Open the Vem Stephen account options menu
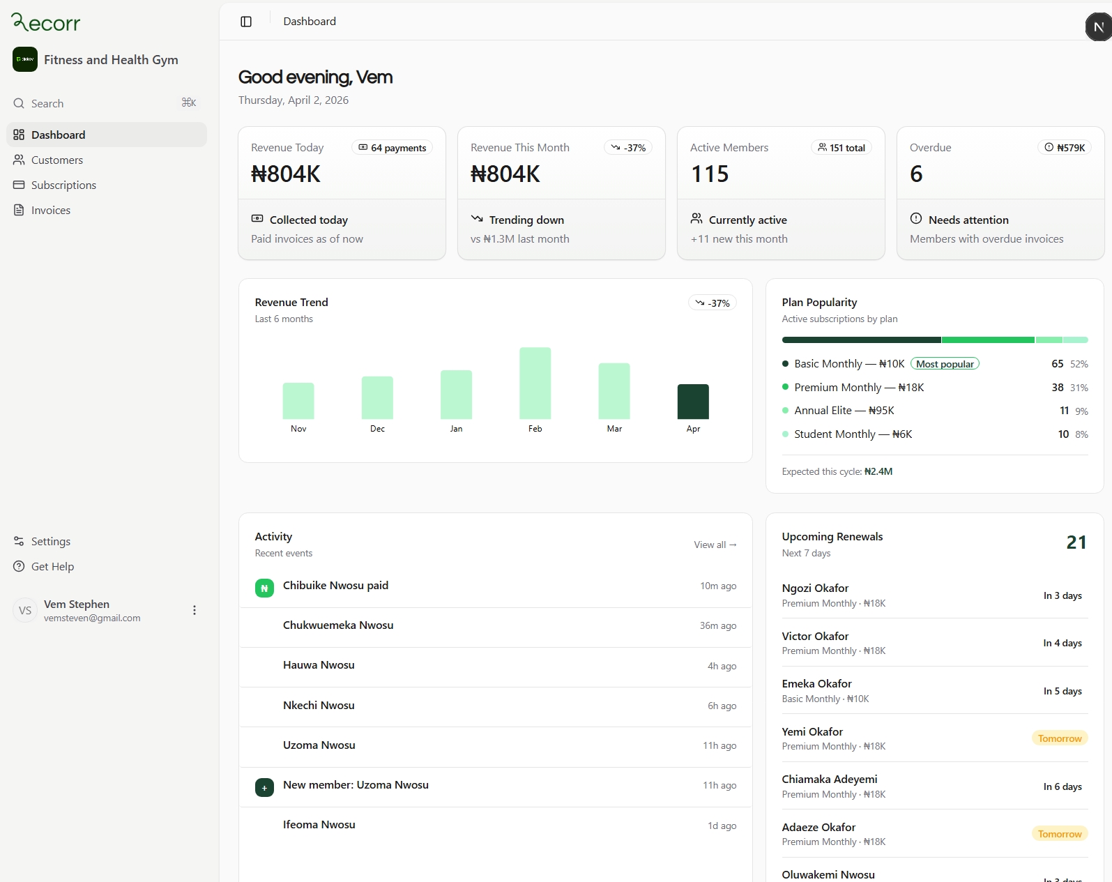The width and height of the screenshot is (1112, 882). click(x=195, y=610)
